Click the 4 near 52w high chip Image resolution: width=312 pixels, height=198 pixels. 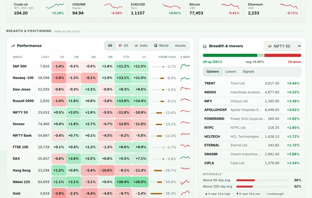click(218, 194)
